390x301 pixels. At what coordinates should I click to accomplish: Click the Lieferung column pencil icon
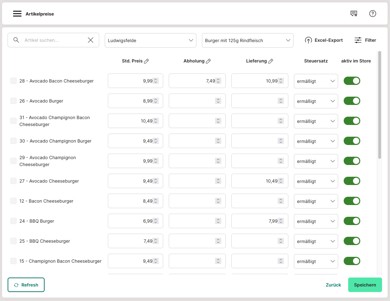point(271,61)
